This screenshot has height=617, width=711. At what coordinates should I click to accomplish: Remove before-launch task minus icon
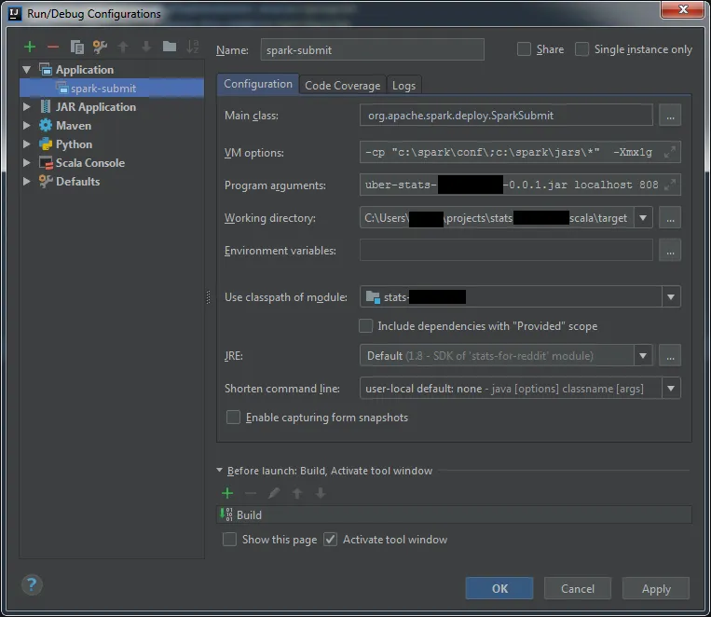[251, 493]
